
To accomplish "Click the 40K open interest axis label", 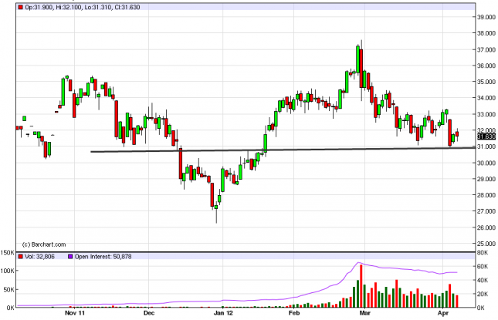I will pos(483,281).
